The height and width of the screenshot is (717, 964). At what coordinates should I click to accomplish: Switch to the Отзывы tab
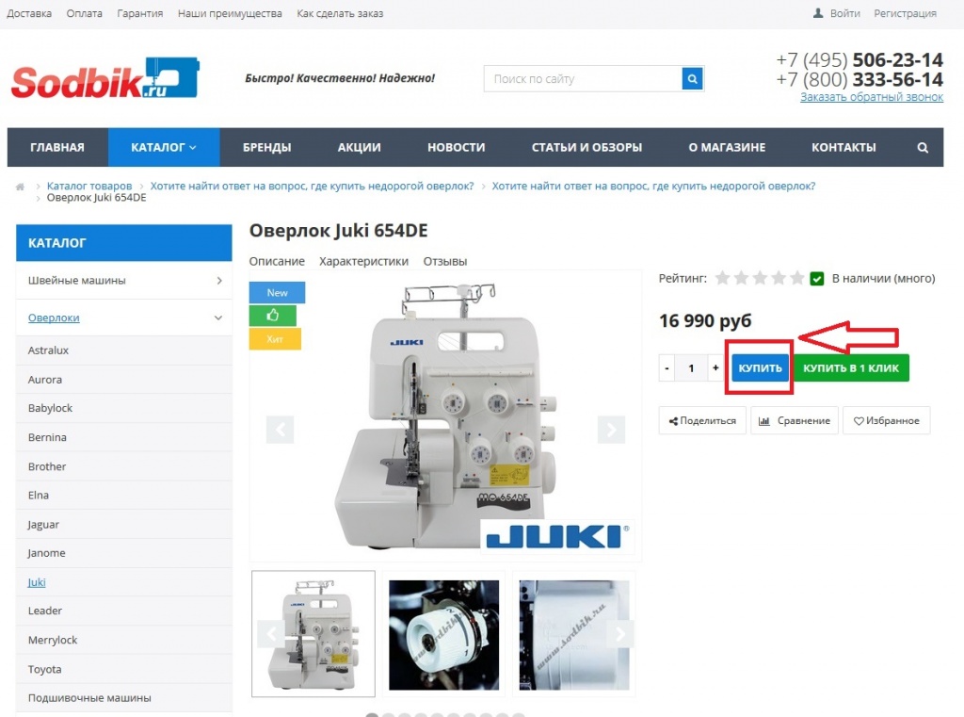[x=445, y=262]
